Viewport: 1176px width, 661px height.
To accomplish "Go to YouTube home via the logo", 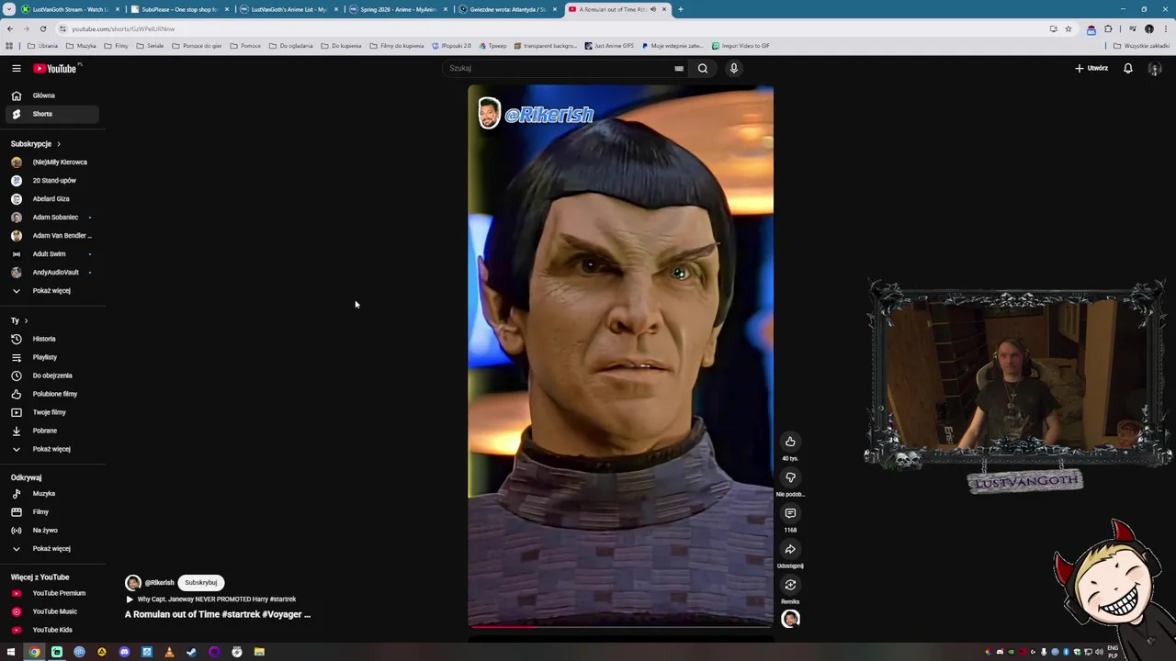I will point(57,68).
